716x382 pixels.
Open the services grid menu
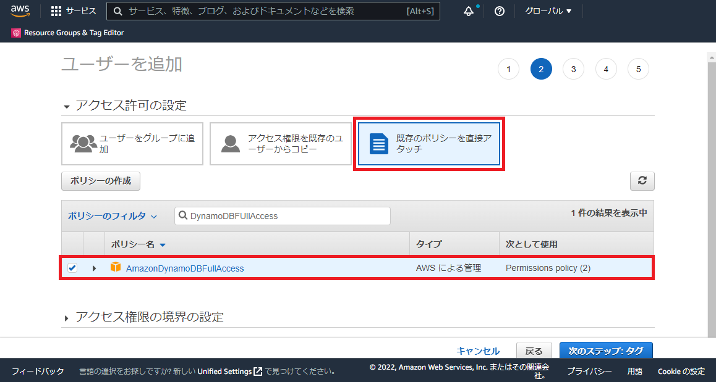click(56, 11)
